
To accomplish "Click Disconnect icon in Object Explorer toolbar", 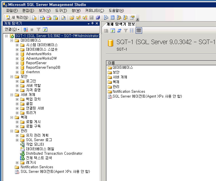I will (26, 29).
